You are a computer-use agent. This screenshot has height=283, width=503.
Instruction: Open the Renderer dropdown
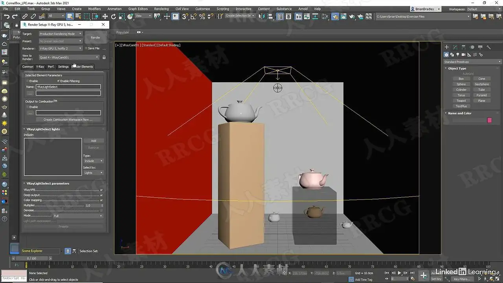click(61, 48)
